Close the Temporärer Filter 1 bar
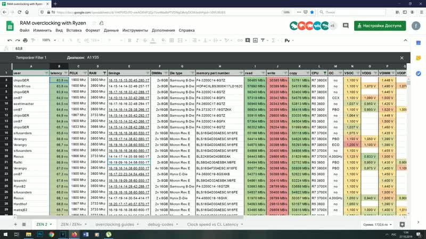The image size is (426, 239). [402, 58]
